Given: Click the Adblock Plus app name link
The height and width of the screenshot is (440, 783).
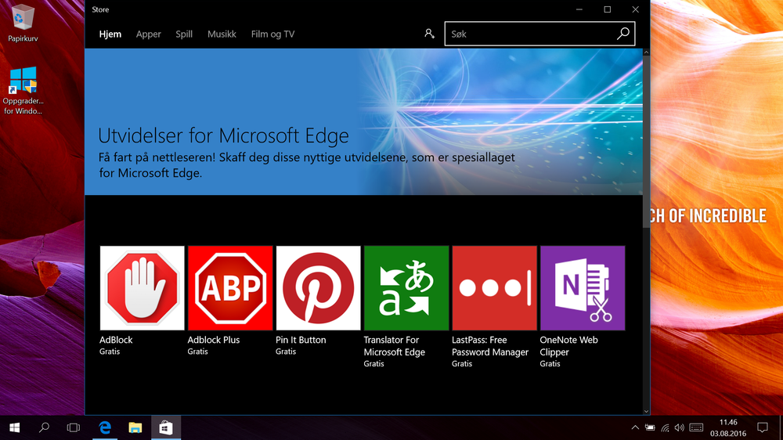Looking at the screenshot, I should [214, 340].
